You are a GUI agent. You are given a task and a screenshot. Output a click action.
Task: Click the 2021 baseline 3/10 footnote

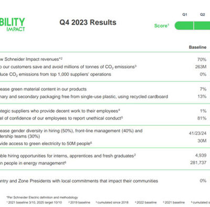pos(34,202)
